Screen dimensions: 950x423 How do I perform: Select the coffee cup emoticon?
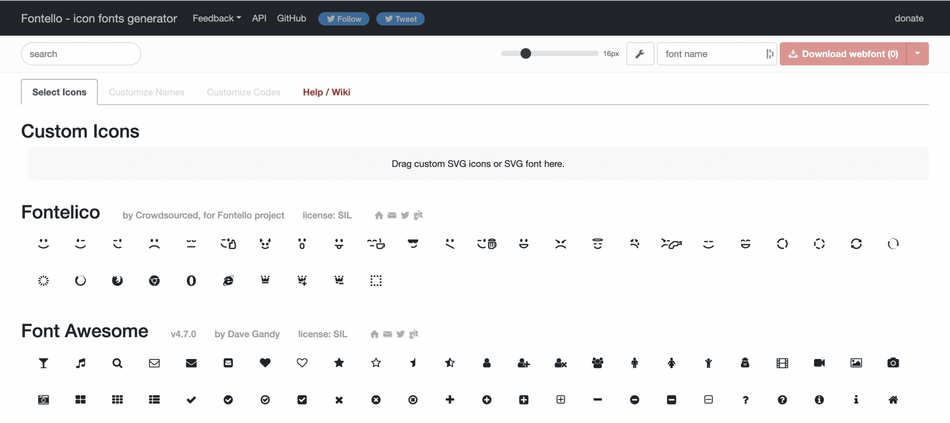point(376,244)
